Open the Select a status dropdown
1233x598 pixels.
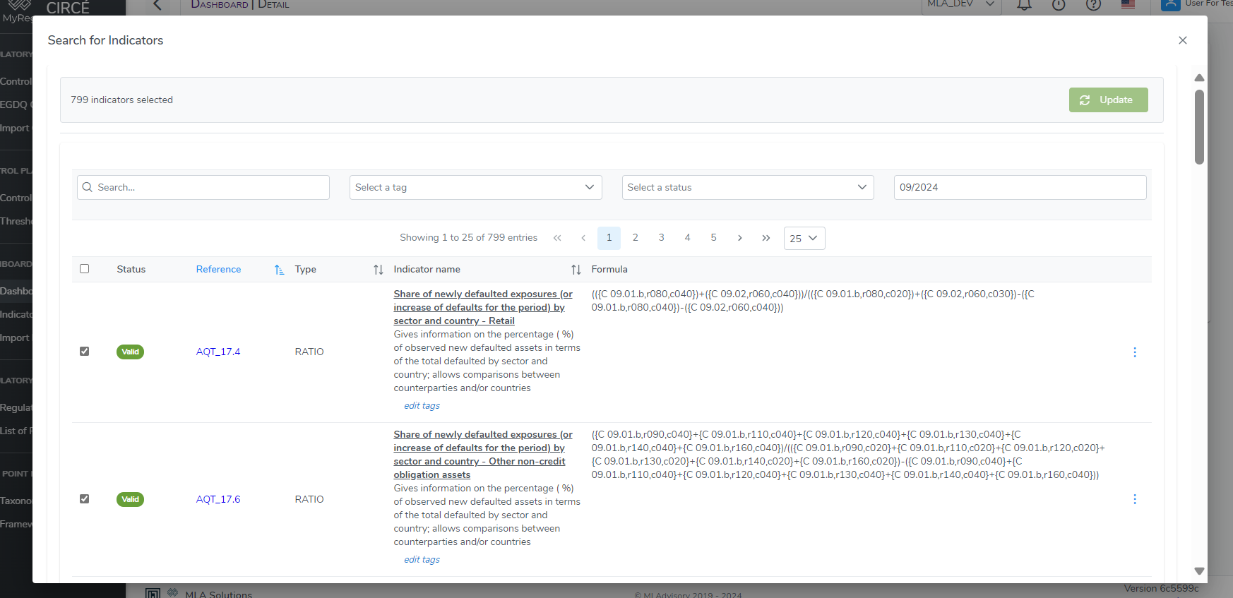(747, 187)
